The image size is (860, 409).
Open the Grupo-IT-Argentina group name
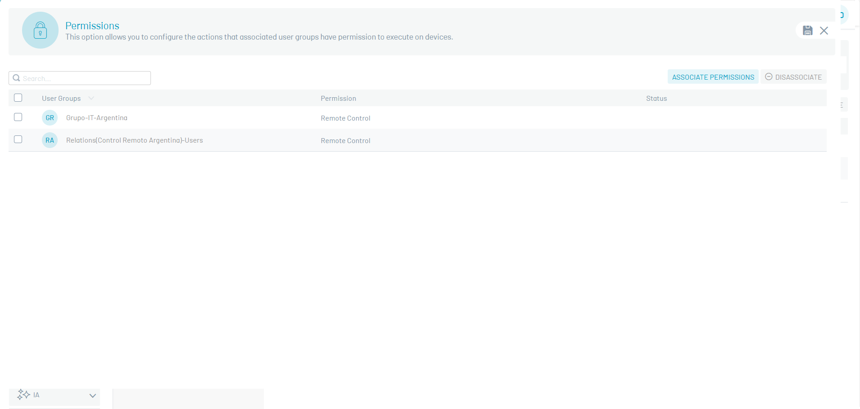(x=96, y=118)
